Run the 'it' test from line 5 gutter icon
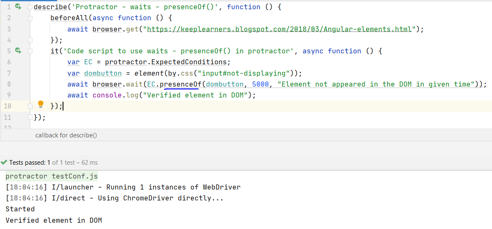Screen dimensions: 492x229 point(18,50)
